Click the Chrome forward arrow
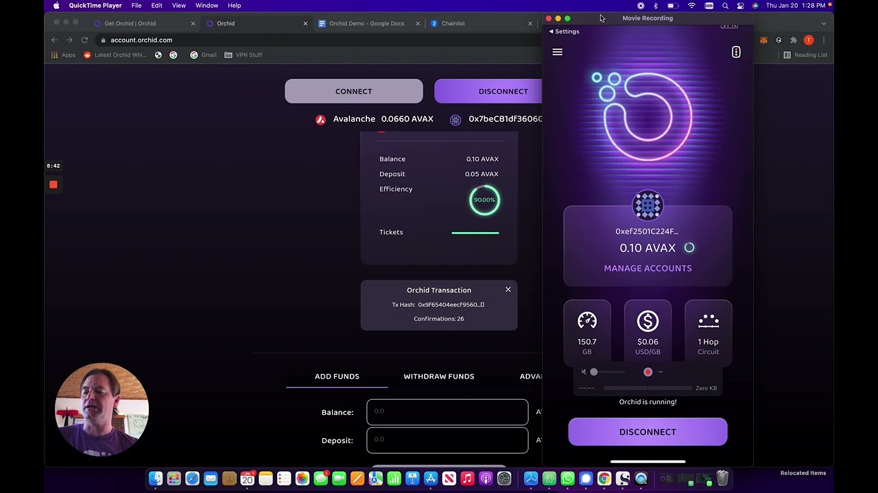Image resolution: width=878 pixels, height=493 pixels. click(x=69, y=40)
